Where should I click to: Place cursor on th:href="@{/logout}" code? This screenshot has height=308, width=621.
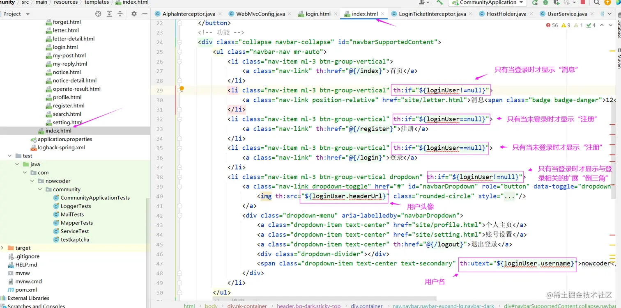pos(430,244)
